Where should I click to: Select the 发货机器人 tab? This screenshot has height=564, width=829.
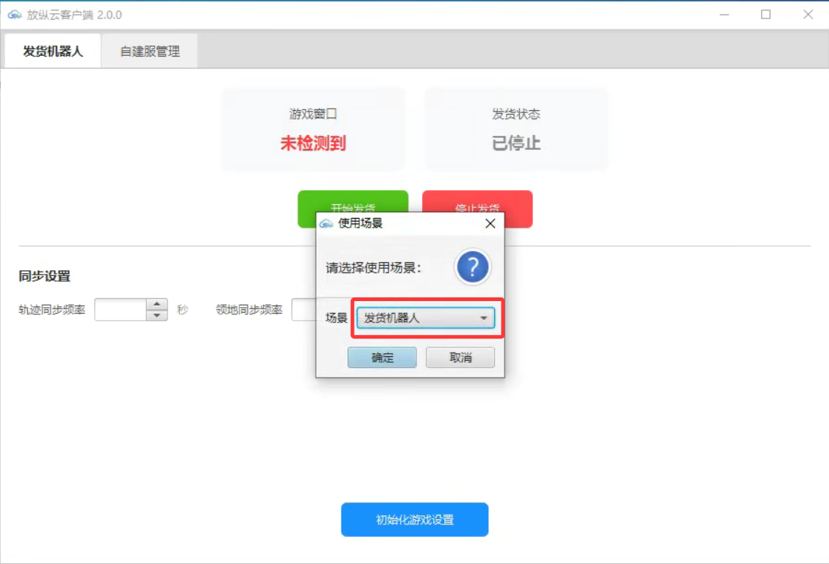(53, 51)
